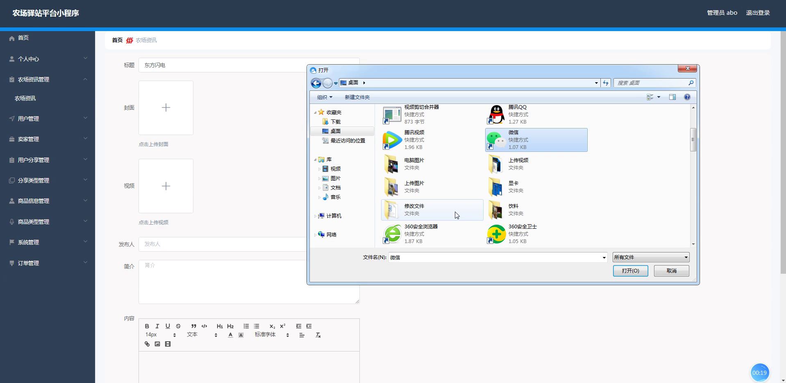Open help in the file dialog

point(687,97)
